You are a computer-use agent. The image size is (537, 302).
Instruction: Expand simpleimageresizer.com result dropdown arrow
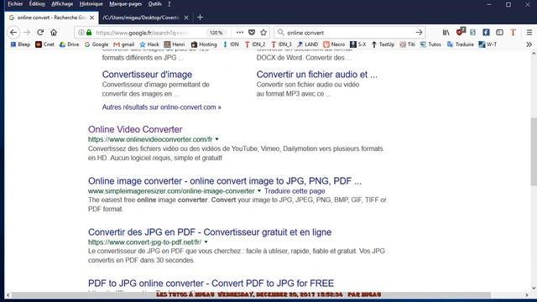click(259, 190)
